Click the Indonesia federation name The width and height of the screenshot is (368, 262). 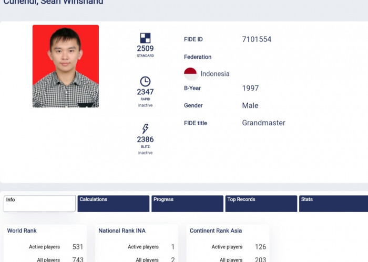click(x=215, y=74)
